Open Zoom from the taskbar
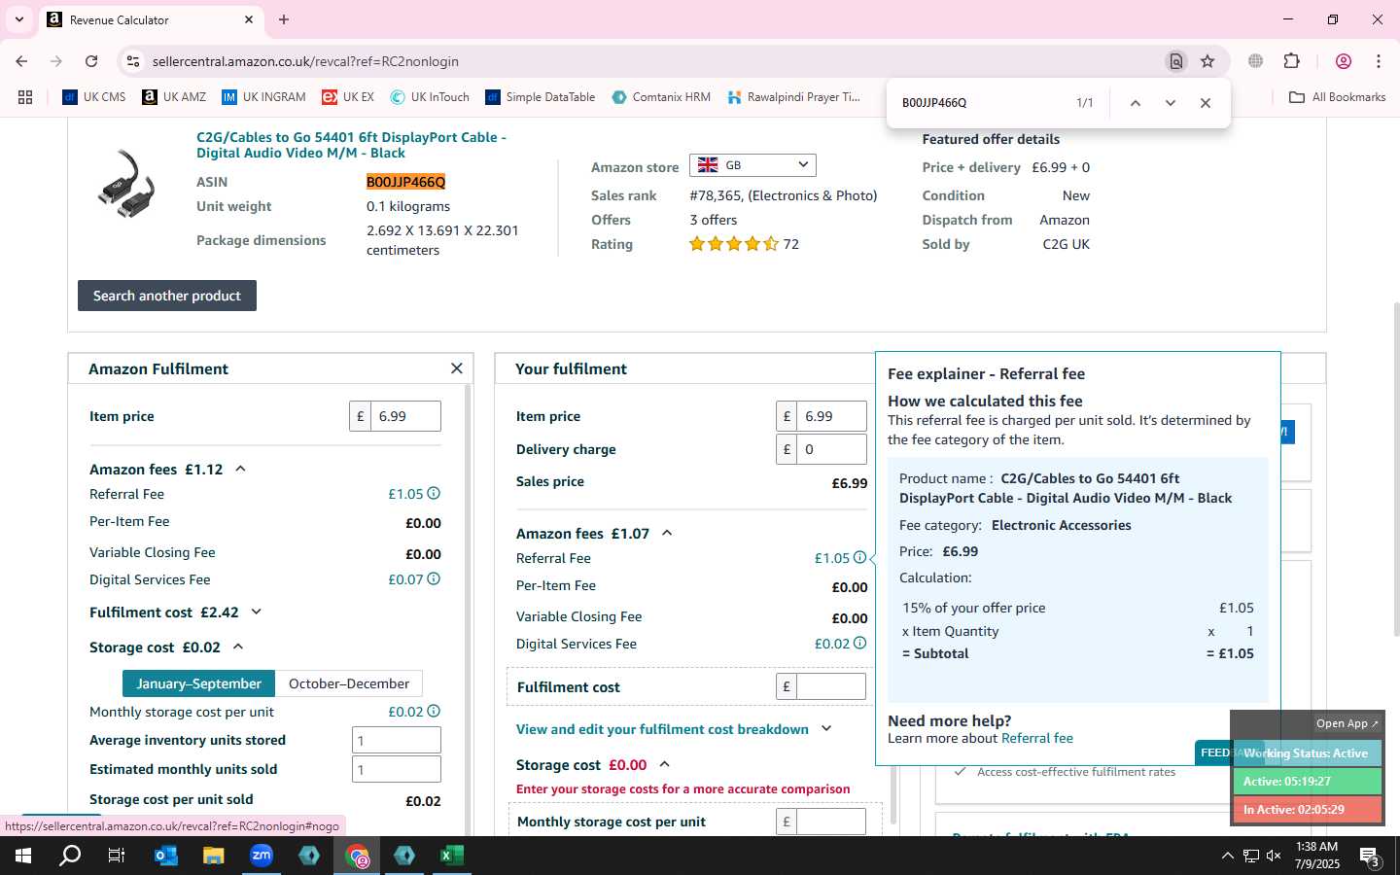Viewport: 1400px width, 875px height. [x=262, y=856]
